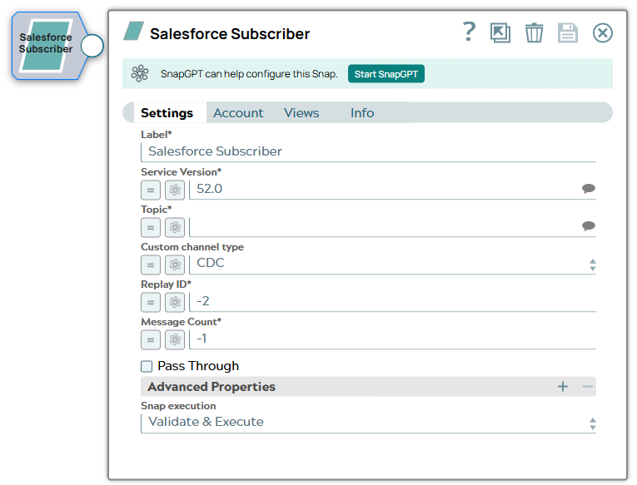Open the Custom channel type CDC dropdown
Viewport: 637px width, 485px height.
[392, 264]
